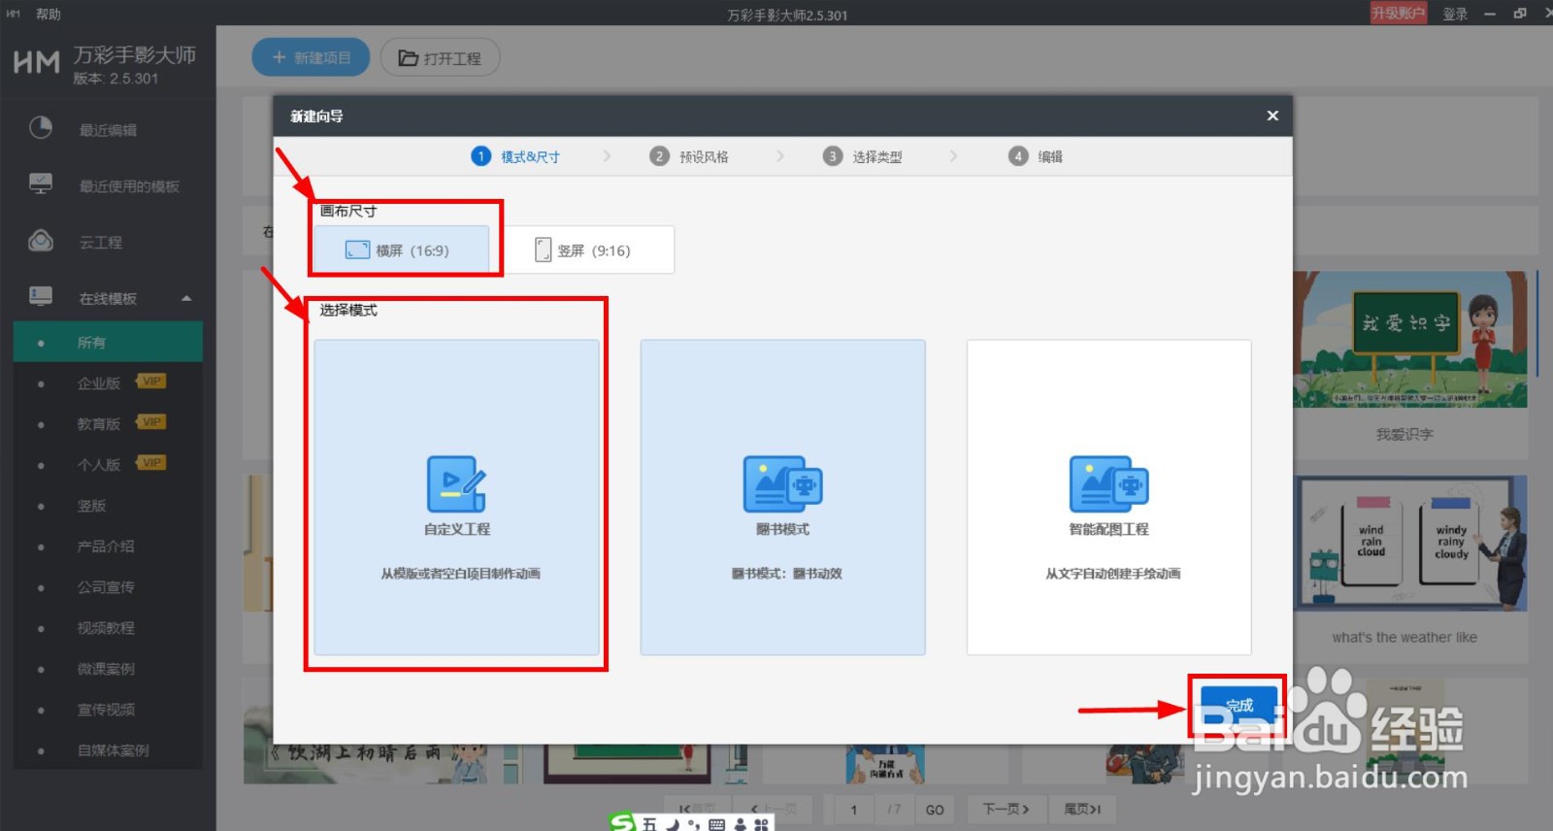Select the 宣传视频 template category
The image size is (1553, 831).
point(108,709)
